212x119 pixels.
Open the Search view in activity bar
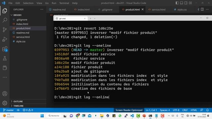pos(5,20)
